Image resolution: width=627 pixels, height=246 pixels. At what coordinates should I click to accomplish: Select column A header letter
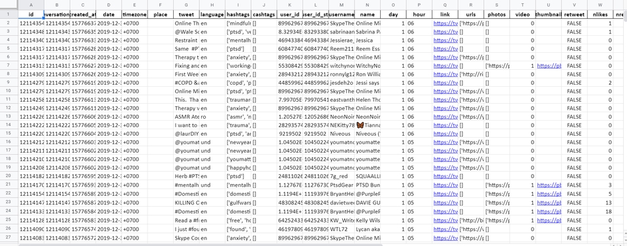point(31,5)
